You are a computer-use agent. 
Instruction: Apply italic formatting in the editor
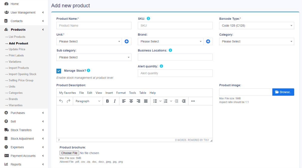pyautogui.click(x=115, y=101)
